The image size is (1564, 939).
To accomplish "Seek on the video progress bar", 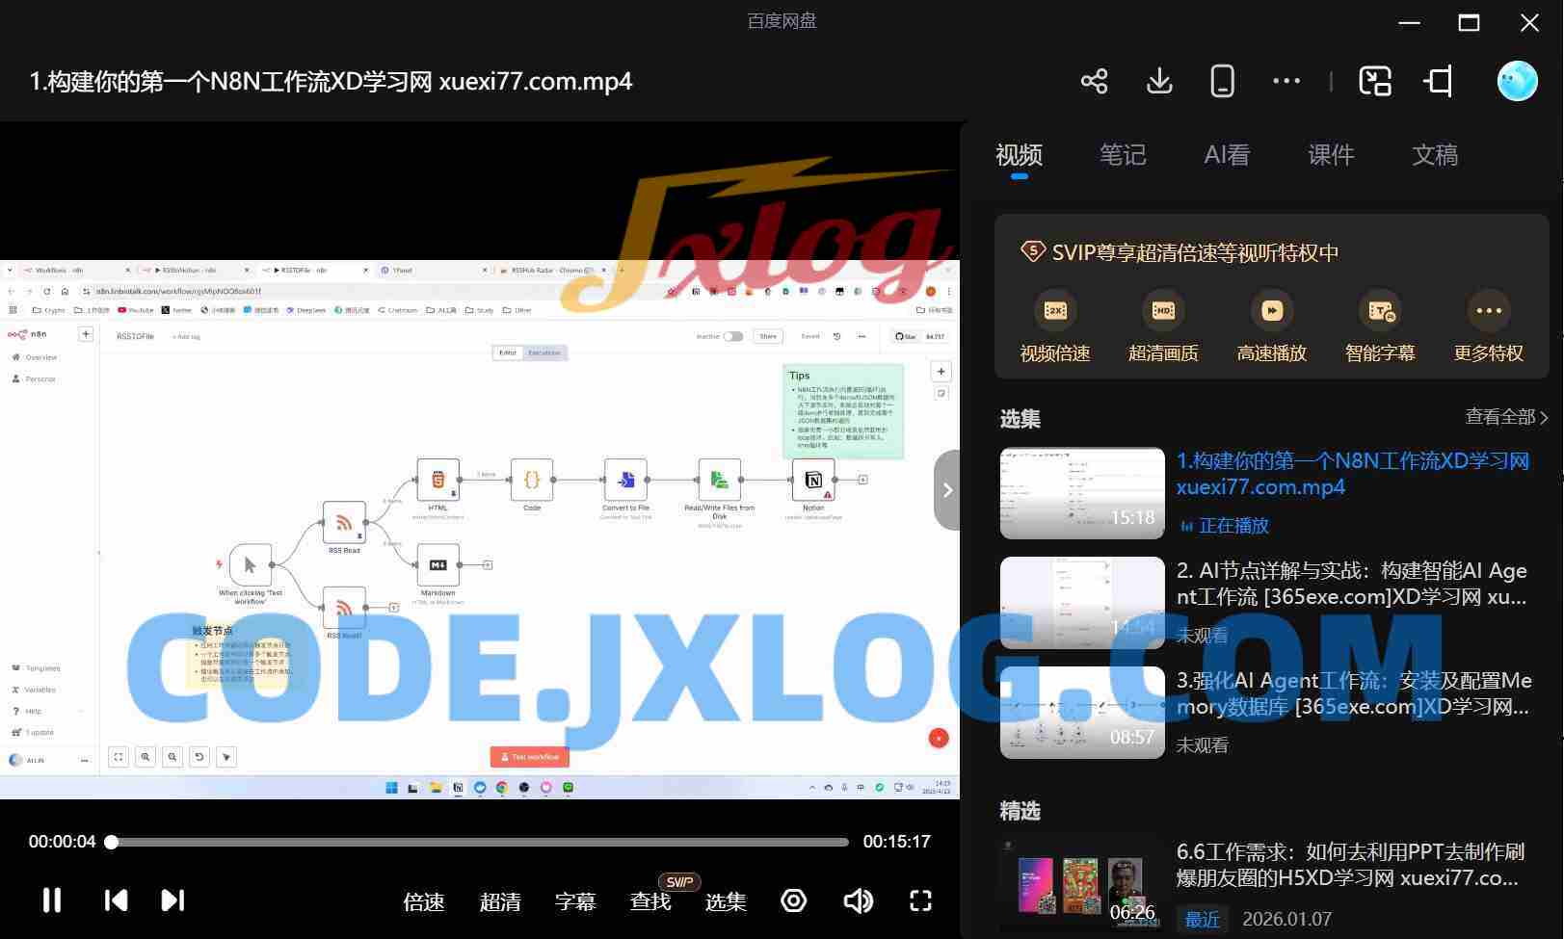I will click(480, 842).
